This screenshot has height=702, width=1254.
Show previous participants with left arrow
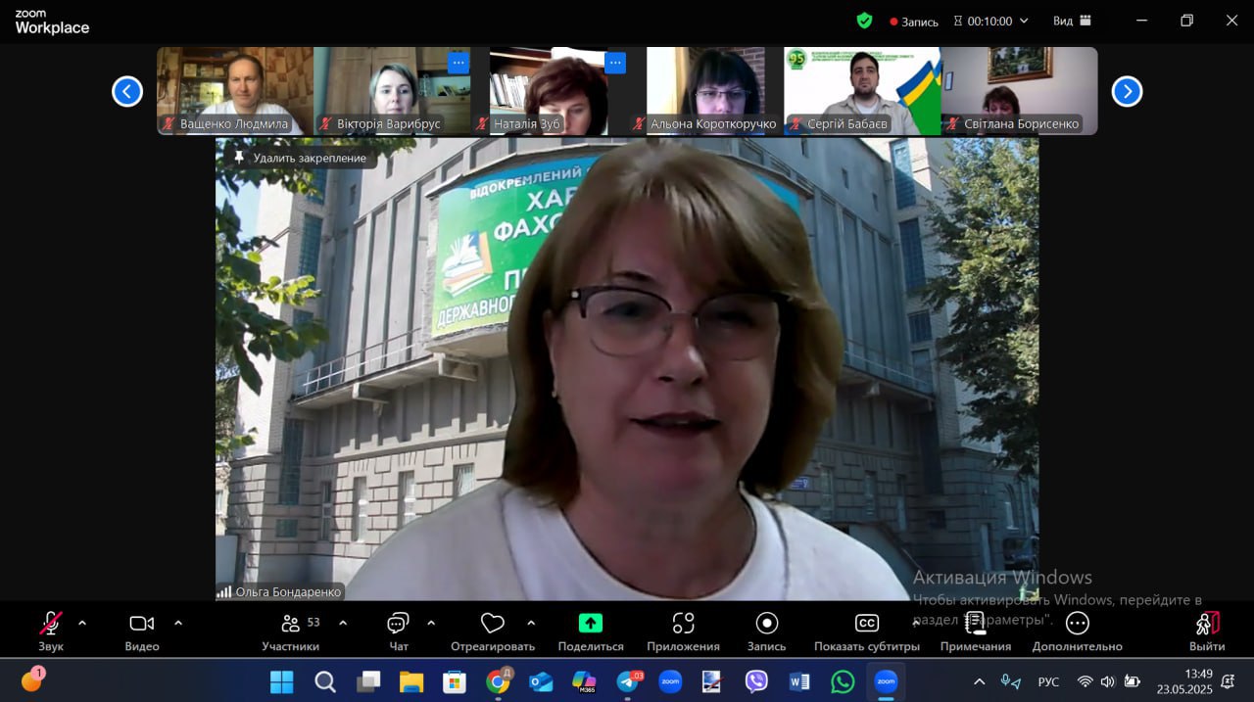pos(127,91)
